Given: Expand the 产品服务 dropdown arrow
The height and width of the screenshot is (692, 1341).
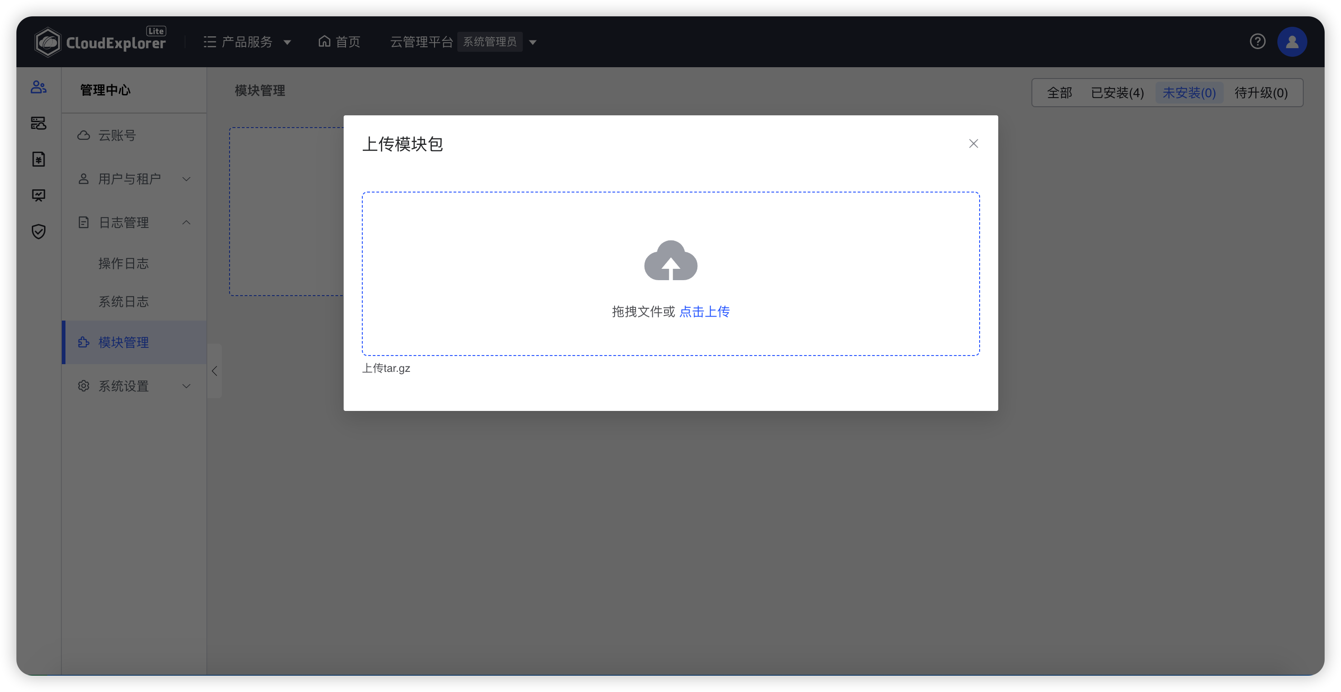Looking at the screenshot, I should (x=287, y=42).
